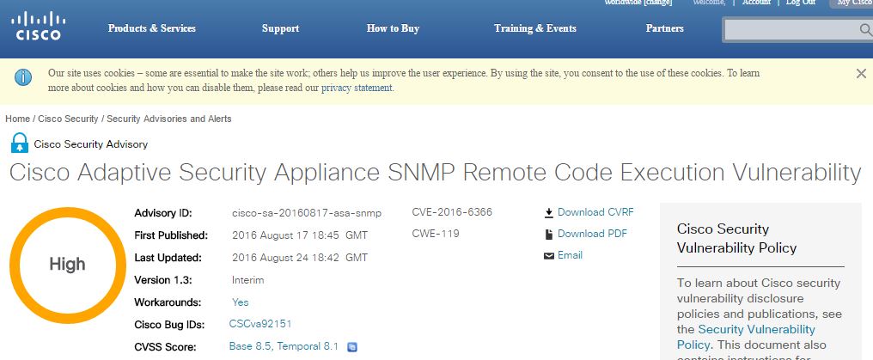Click the Cisco Security Advisory lock icon

click(x=19, y=143)
